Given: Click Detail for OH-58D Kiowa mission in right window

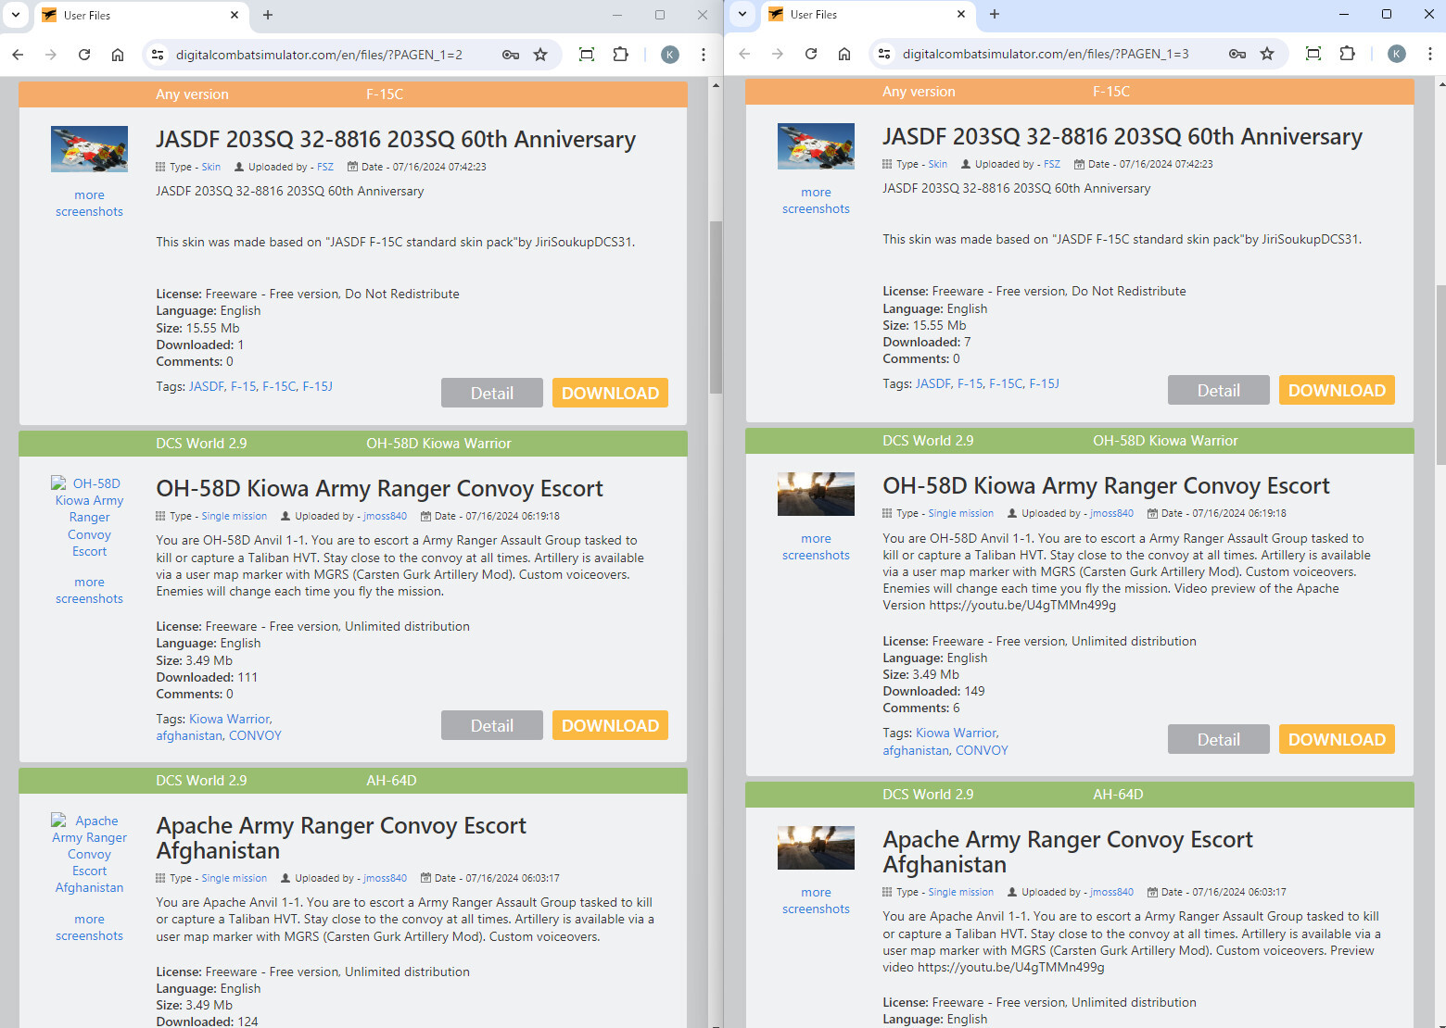Looking at the screenshot, I should pos(1218,739).
